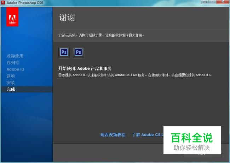Close the Photoshop CS6 installer window
This screenshot has width=230, height=163.
223,2
